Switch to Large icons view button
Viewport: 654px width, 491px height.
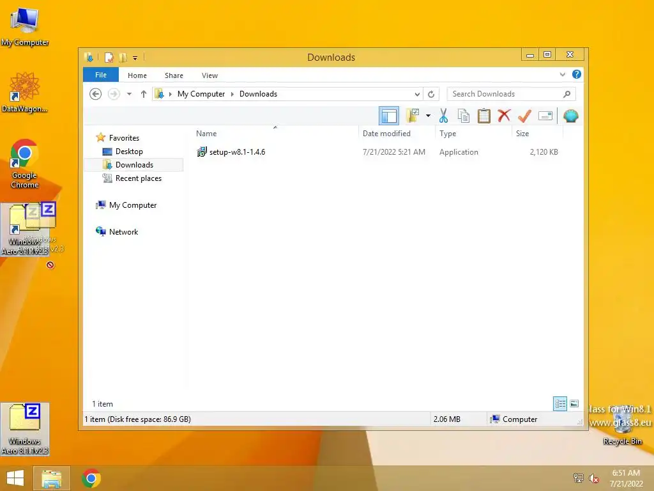[574, 403]
